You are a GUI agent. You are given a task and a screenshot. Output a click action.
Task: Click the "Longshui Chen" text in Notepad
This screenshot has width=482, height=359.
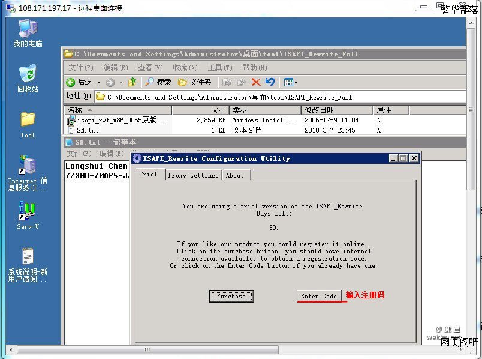coord(96,166)
